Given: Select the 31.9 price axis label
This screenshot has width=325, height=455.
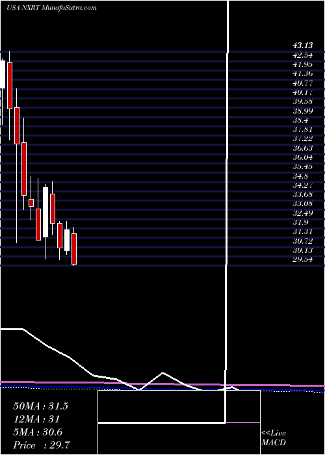Looking at the screenshot, I should tap(300, 222).
